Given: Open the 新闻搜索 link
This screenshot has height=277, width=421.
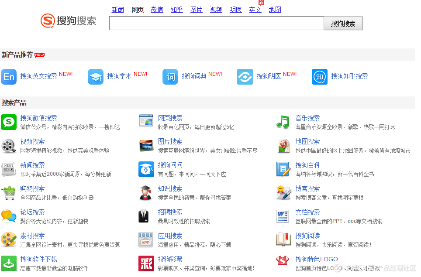Looking at the screenshot, I should click(32, 165).
